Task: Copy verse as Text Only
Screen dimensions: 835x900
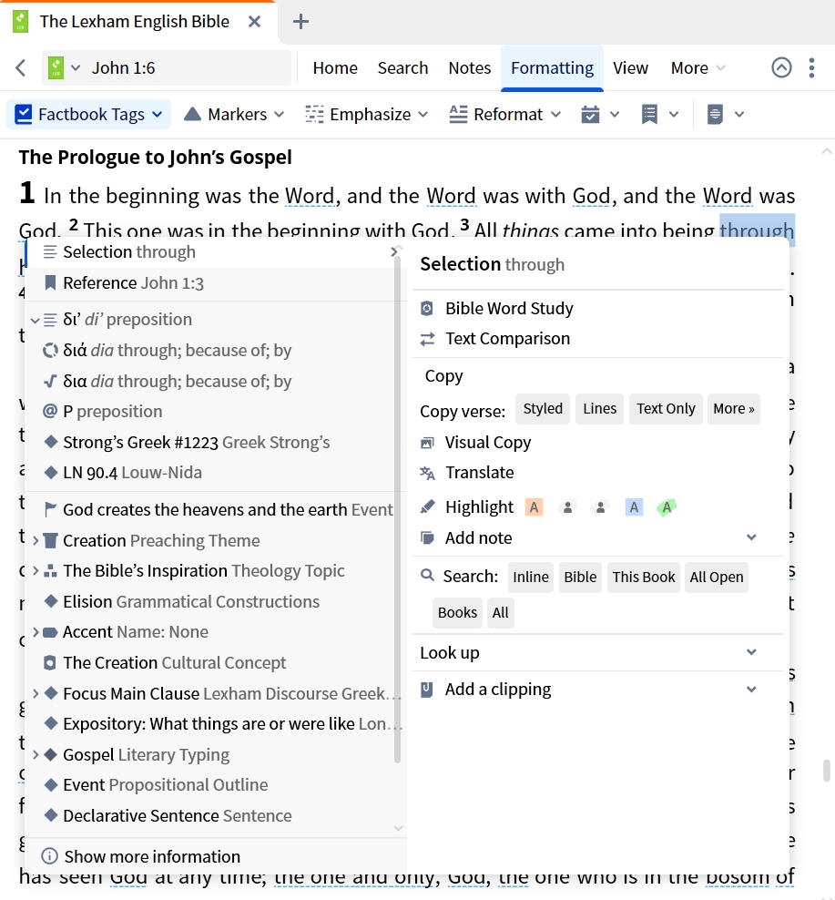Action: coord(666,409)
